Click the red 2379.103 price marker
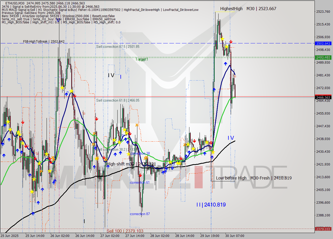333x239 pixels. click(x=323, y=229)
